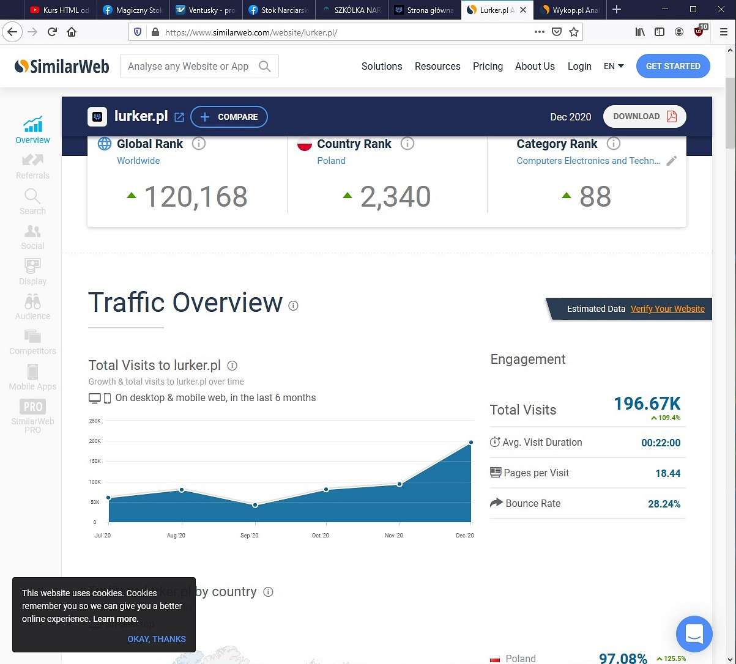Open the Search sidebar section

pos(32,202)
